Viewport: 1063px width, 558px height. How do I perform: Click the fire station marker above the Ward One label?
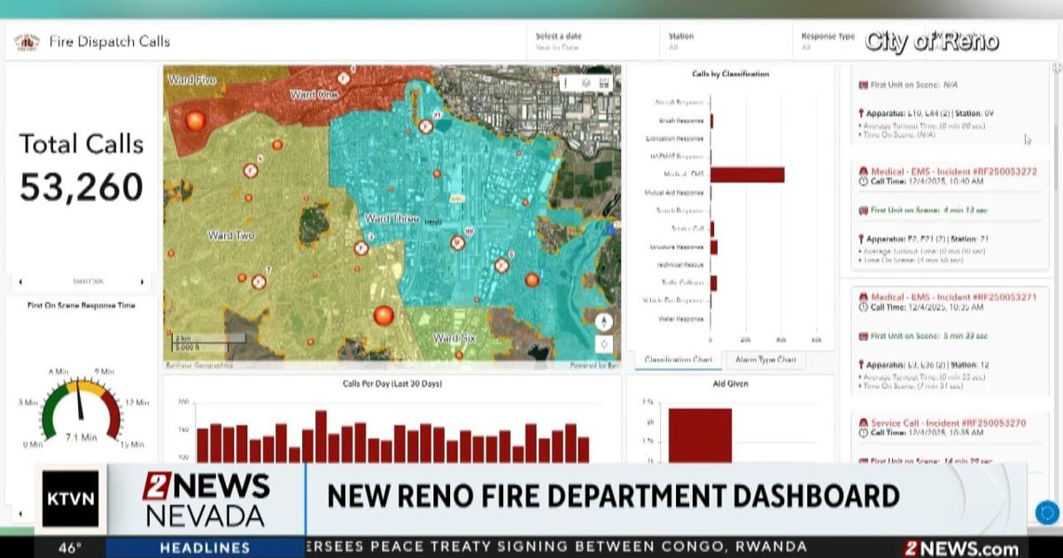pos(344,78)
